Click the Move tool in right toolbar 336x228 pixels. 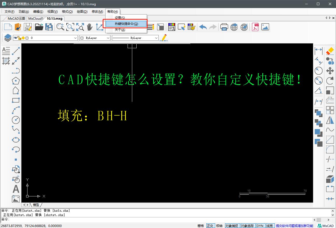(330, 70)
